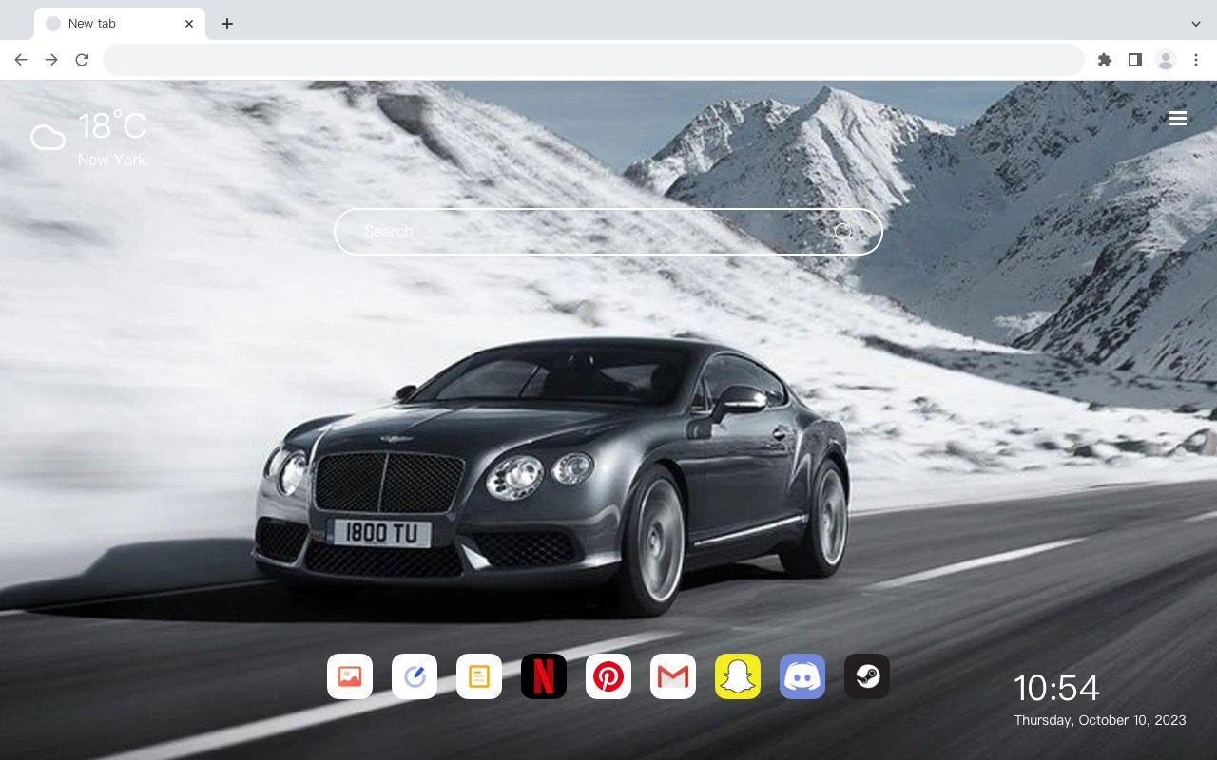Open the photo gallery shortcut icon
Viewport: 1217px width, 760px height.
pos(350,676)
